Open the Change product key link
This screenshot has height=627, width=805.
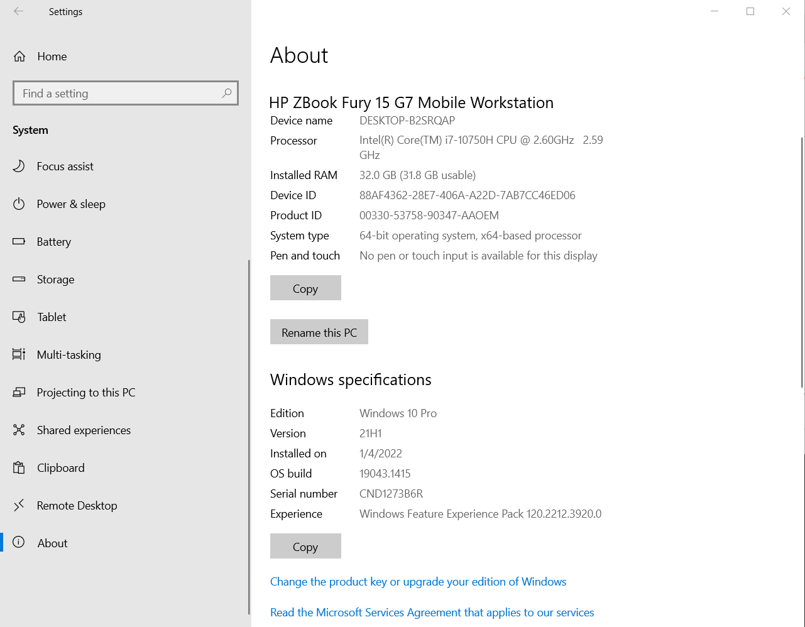pos(418,582)
